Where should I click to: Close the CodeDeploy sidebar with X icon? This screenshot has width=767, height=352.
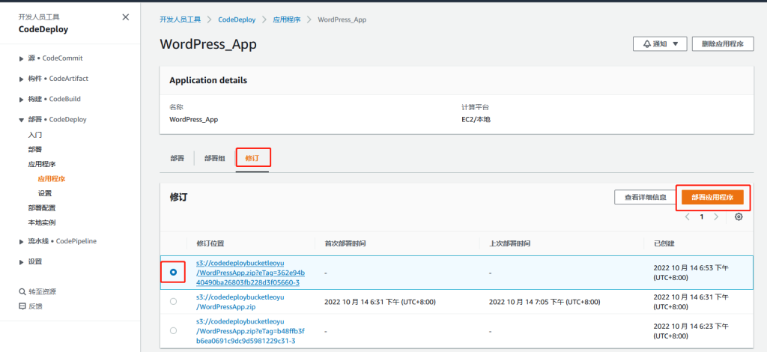(x=125, y=16)
